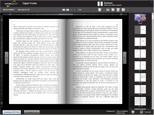Click the CreateSpace logo
Image resolution: width=154 pixels, height=115 pixels.
pos(10,3)
